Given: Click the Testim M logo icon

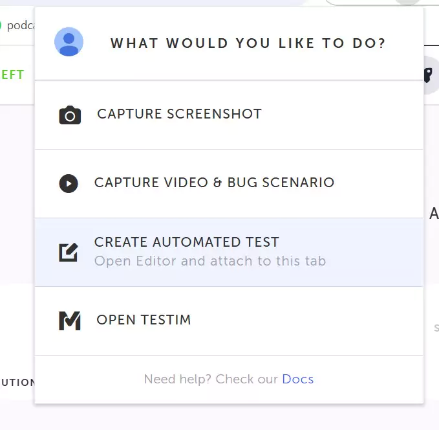Looking at the screenshot, I should click(x=70, y=321).
